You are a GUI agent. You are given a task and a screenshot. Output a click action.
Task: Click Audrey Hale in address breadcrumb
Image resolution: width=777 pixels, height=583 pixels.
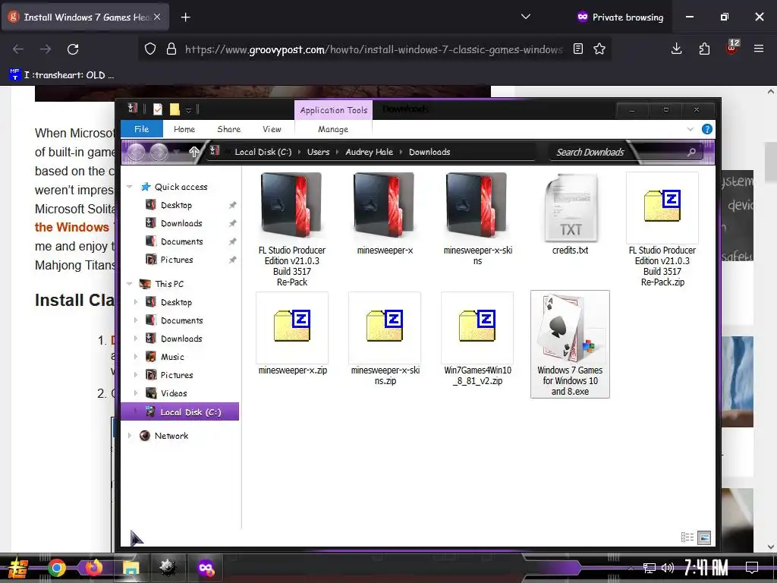point(370,152)
